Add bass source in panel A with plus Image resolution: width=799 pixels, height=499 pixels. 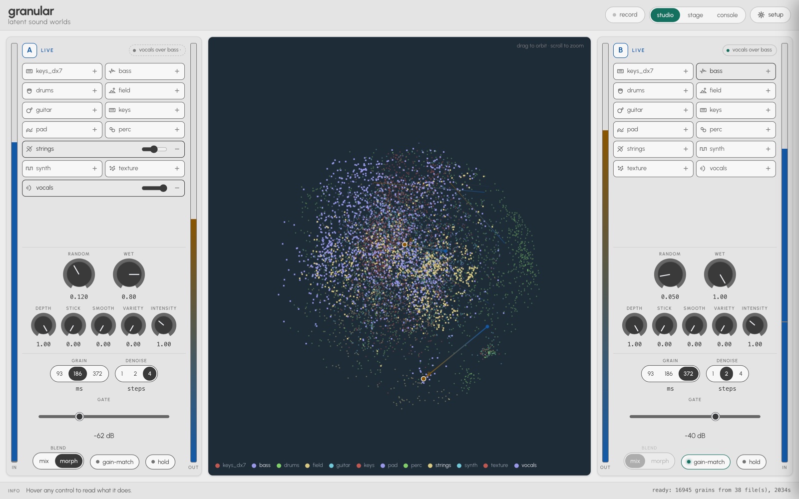click(x=177, y=71)
